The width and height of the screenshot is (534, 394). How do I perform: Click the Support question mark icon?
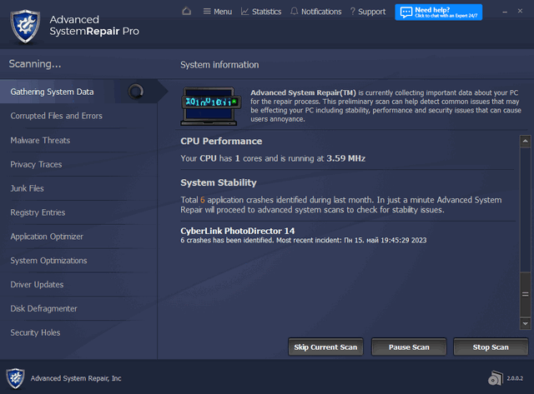tap(353, 12)
